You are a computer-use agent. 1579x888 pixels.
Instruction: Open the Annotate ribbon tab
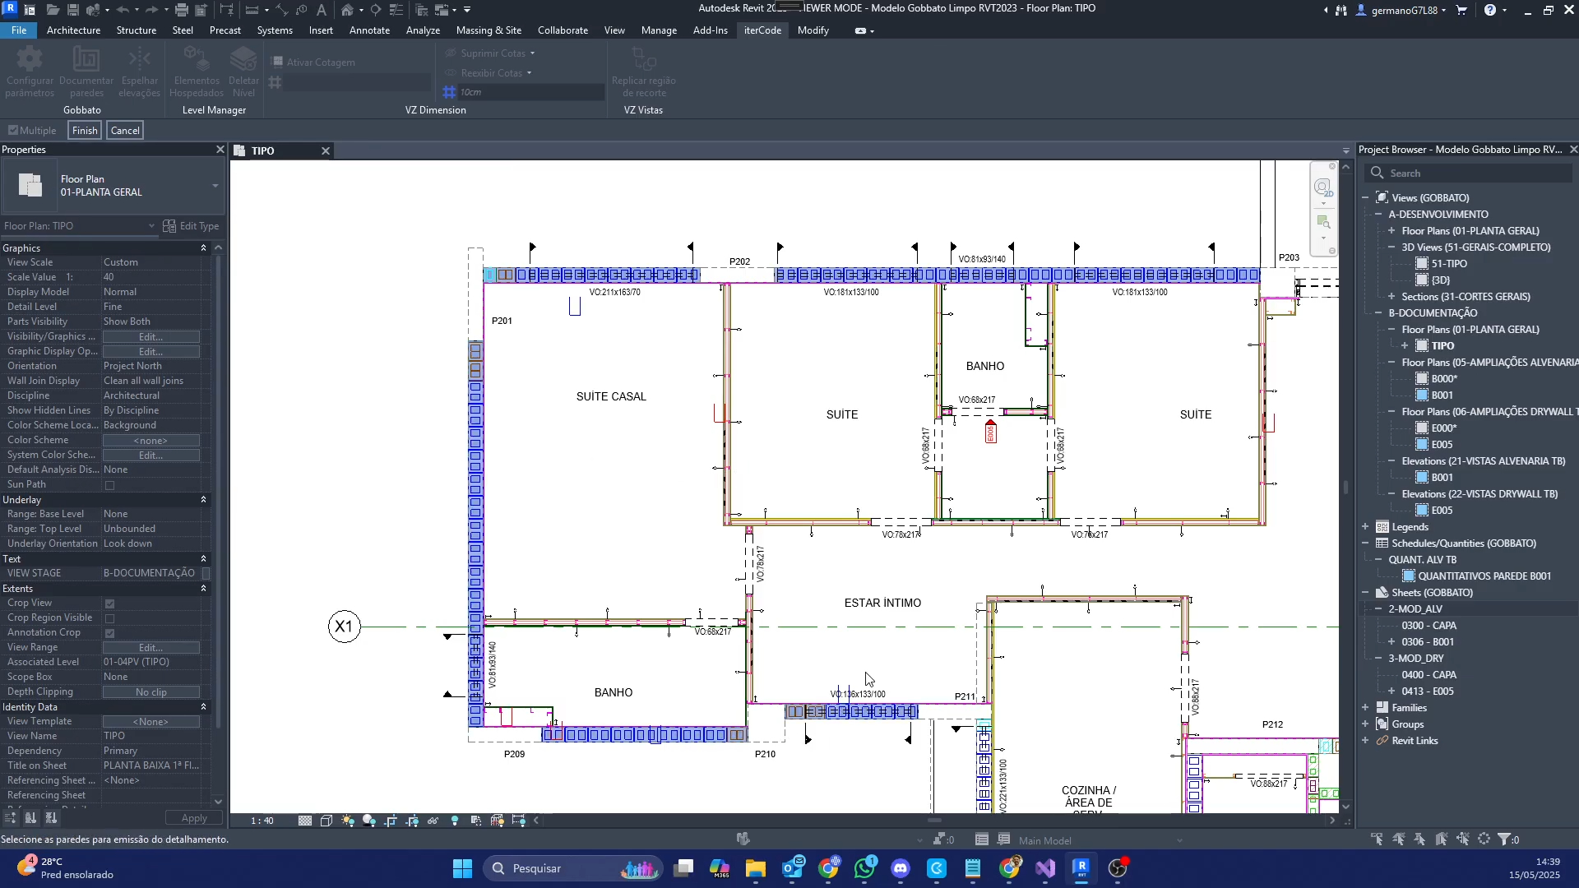[x=369, y=30]
